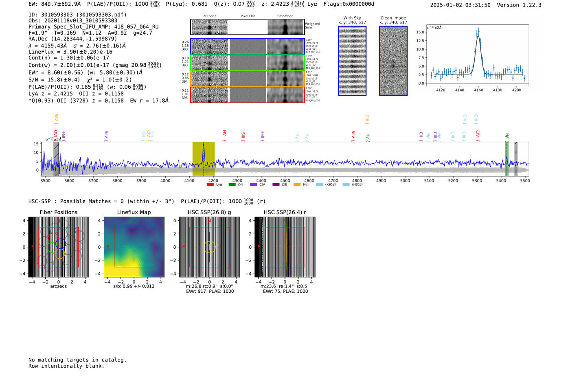Viewport: 570px width, 388px height.
Task: Click the orange CIII label above spectrum
Action: (367, 119)
